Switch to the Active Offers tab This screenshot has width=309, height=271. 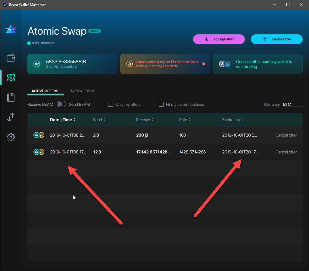coord(45,91)
